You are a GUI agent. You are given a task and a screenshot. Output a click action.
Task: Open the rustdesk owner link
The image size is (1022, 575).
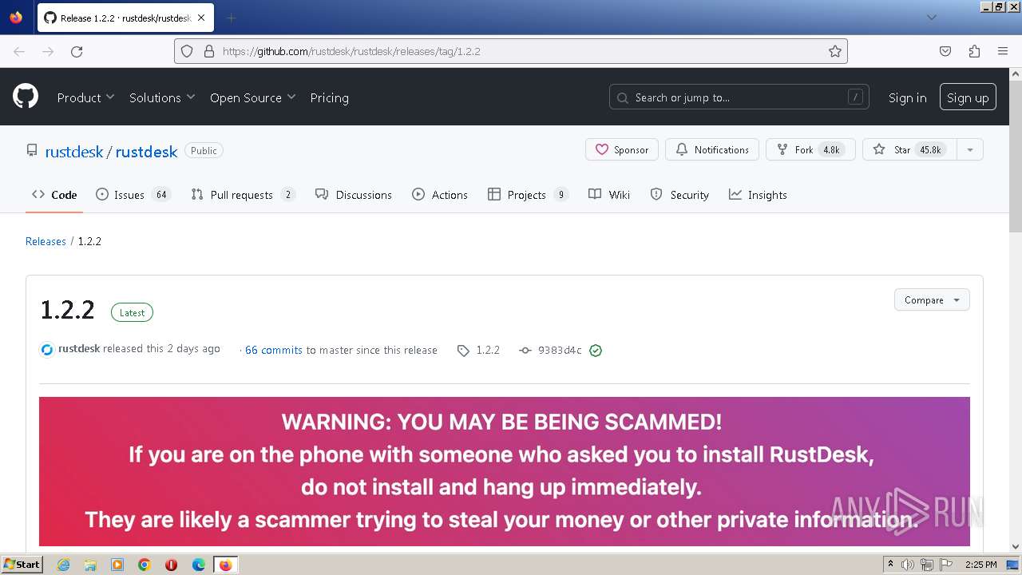coord(74,151)
